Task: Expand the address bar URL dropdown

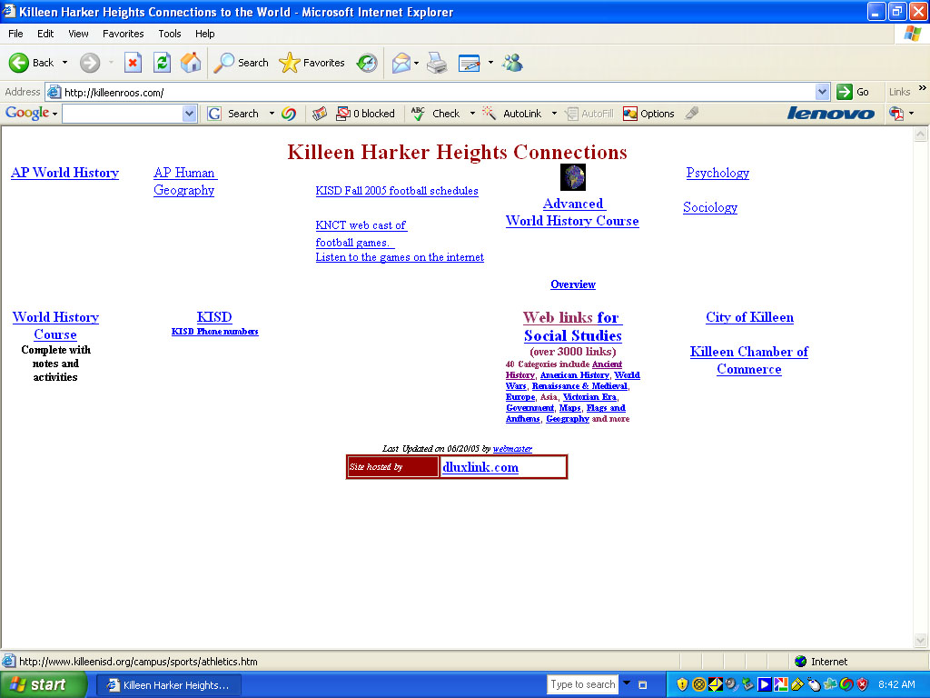Action: point(822,92)
